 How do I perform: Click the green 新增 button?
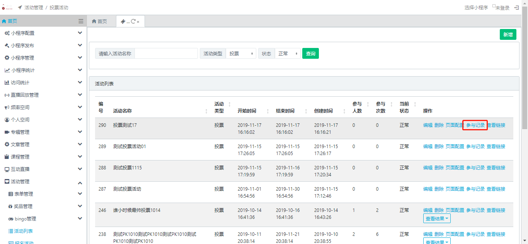pyautogui.click(x=508, y=34)
